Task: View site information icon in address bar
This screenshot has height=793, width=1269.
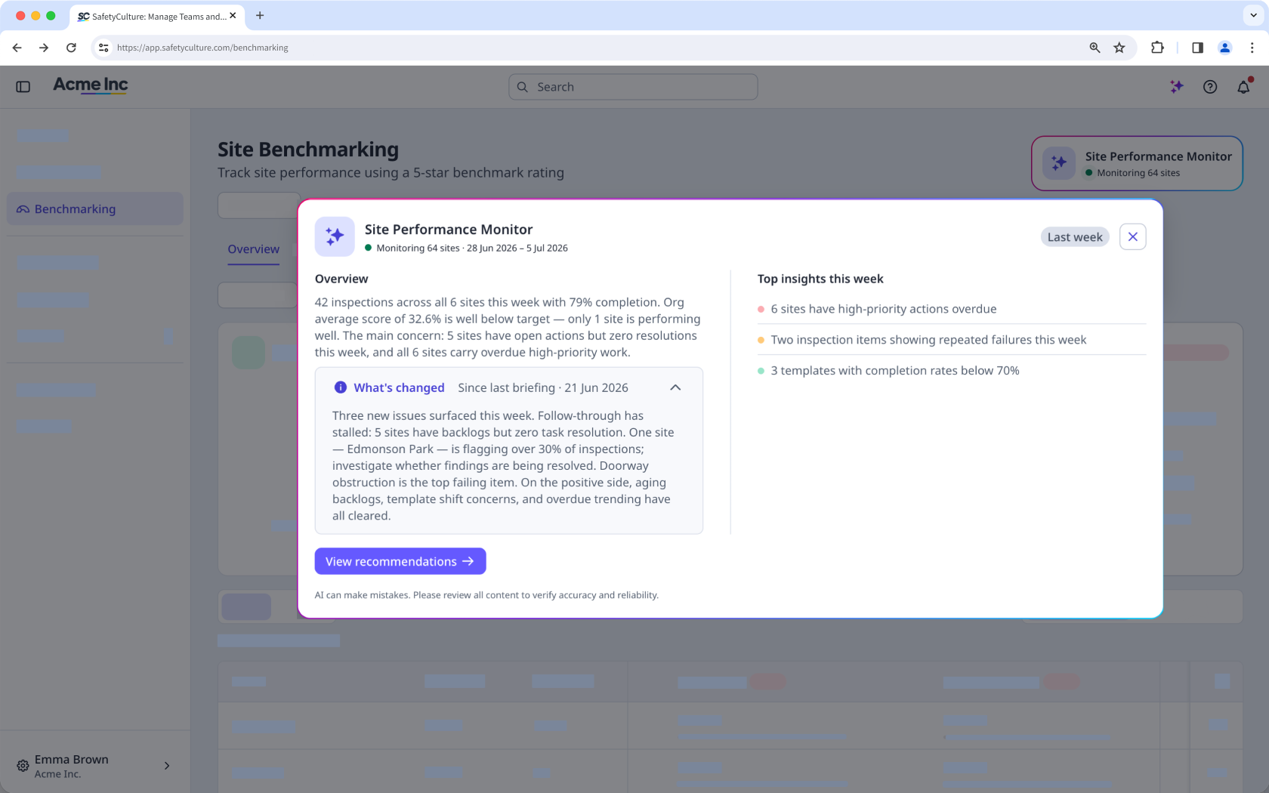Action: point(103,48)
